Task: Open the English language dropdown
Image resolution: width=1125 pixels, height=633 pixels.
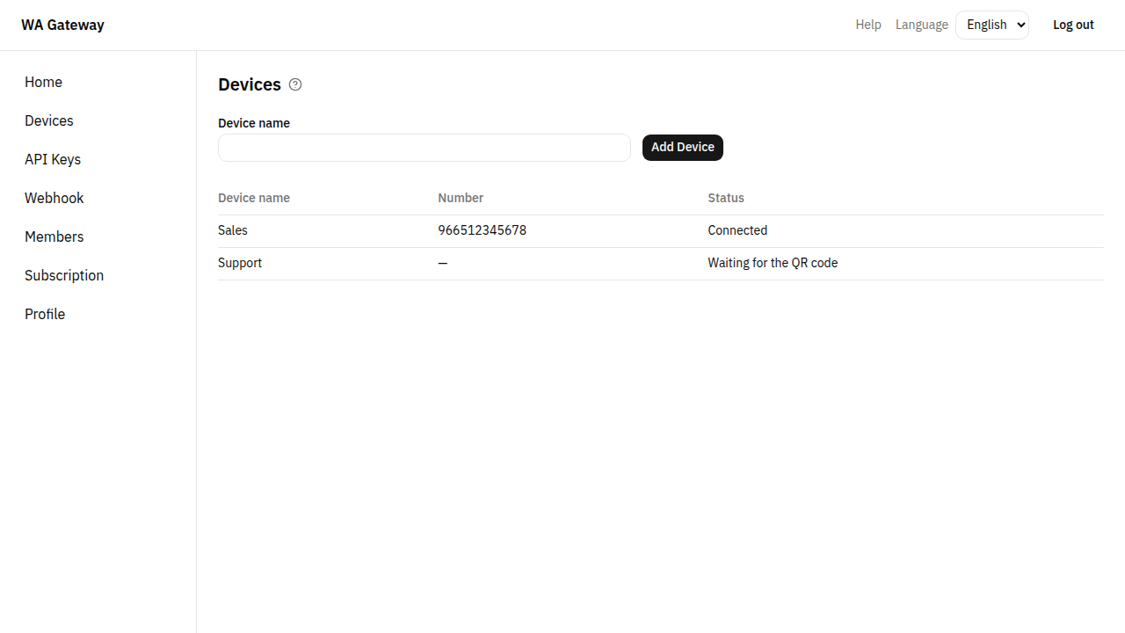Action: [x=992, y=25]
